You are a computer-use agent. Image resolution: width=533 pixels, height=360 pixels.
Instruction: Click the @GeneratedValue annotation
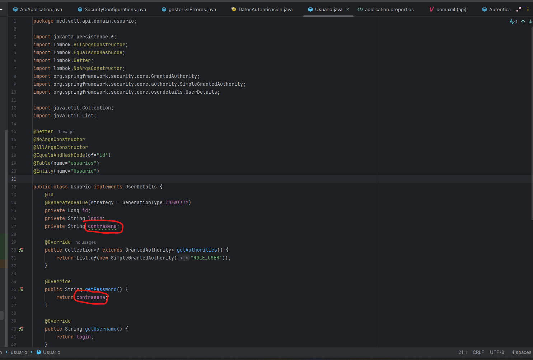[66, 202]
